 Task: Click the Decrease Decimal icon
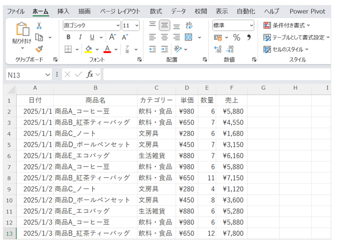(x=230, y=49)
